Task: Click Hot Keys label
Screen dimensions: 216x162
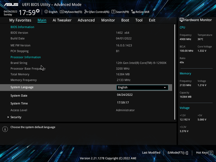Action: (202, 153)
